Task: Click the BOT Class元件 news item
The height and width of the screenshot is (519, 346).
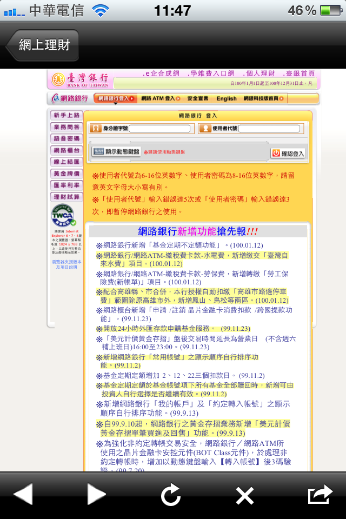Action: tap(194, 455)
